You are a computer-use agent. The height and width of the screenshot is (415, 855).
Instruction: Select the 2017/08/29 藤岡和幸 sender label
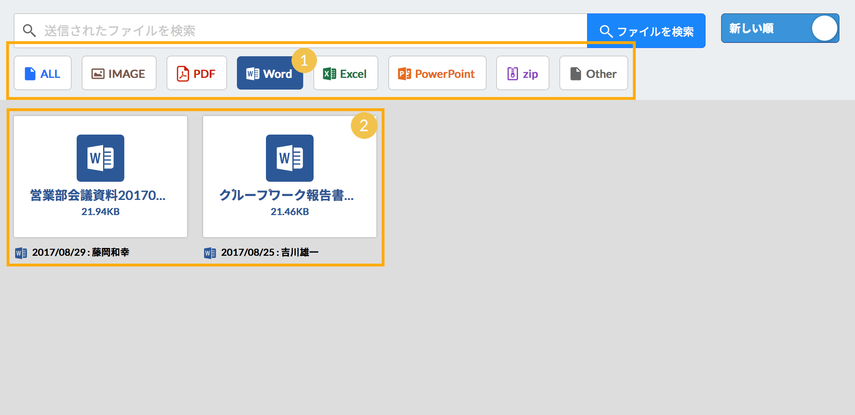point(81,252)
